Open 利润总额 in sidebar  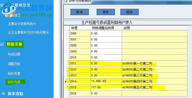pyautogui.click(x=14, y=54)
